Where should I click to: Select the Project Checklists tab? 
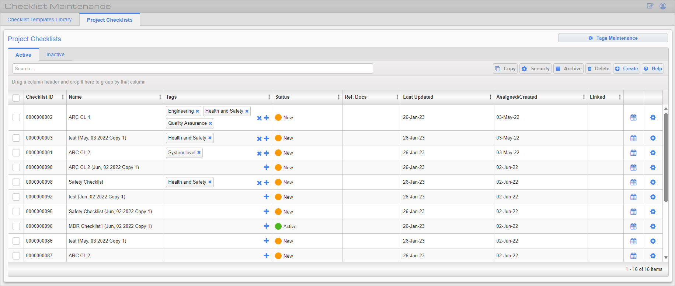(x=110, y=20)
